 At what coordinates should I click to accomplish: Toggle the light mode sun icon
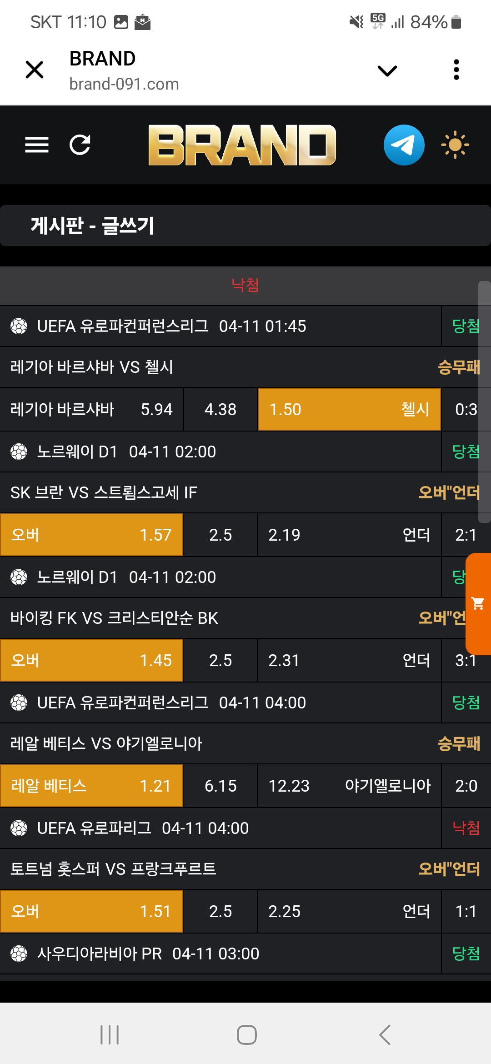(455, 145)
